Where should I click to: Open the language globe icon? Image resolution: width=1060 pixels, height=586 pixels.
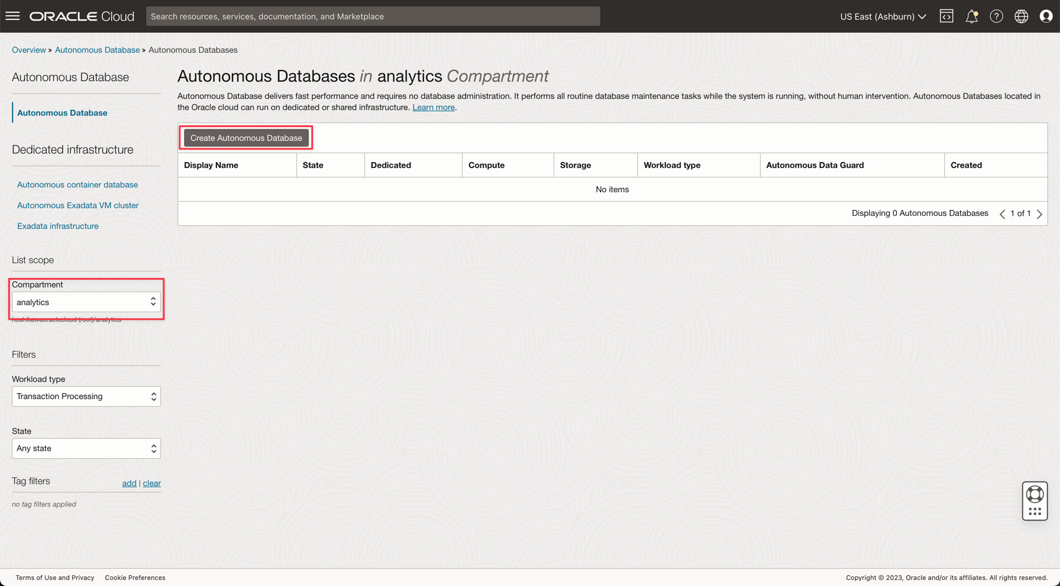pos(1021,16)
